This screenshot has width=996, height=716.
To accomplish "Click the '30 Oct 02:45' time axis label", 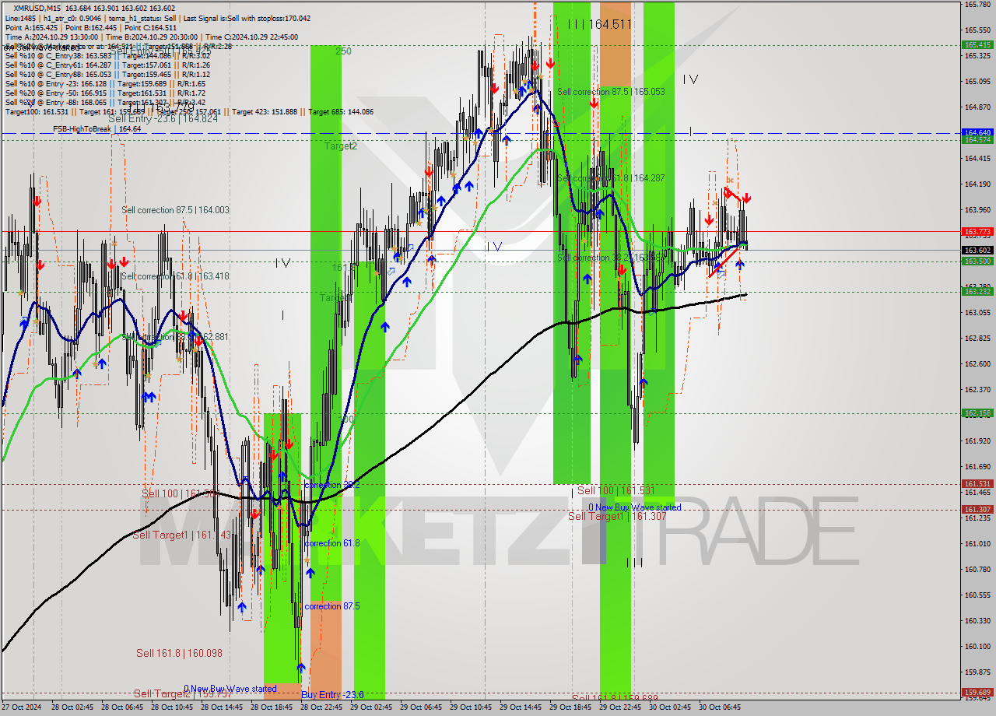I will tap(669, 708).
